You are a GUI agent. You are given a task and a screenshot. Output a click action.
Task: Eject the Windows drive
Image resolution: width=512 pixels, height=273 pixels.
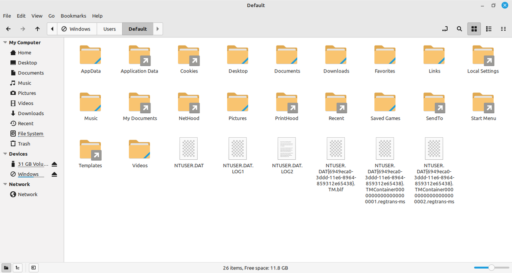(54, 174)
